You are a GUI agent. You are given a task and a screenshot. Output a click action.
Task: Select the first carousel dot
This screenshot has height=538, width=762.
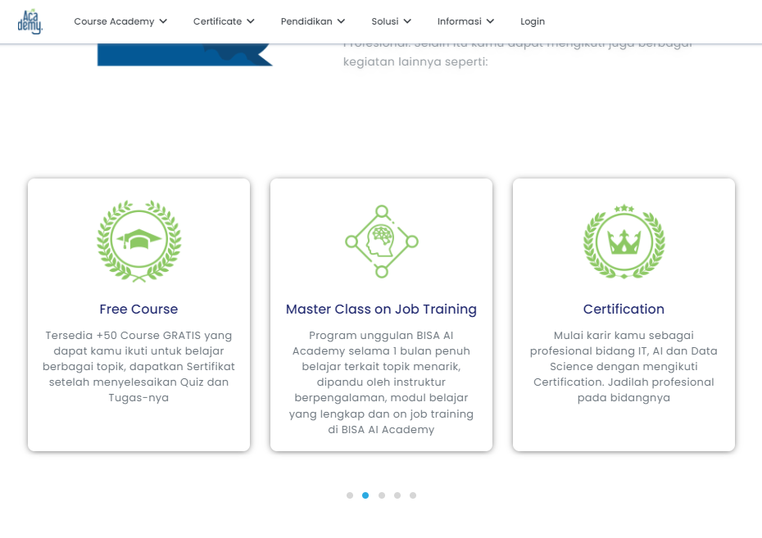pyautogui.click(x=350, y=495)
